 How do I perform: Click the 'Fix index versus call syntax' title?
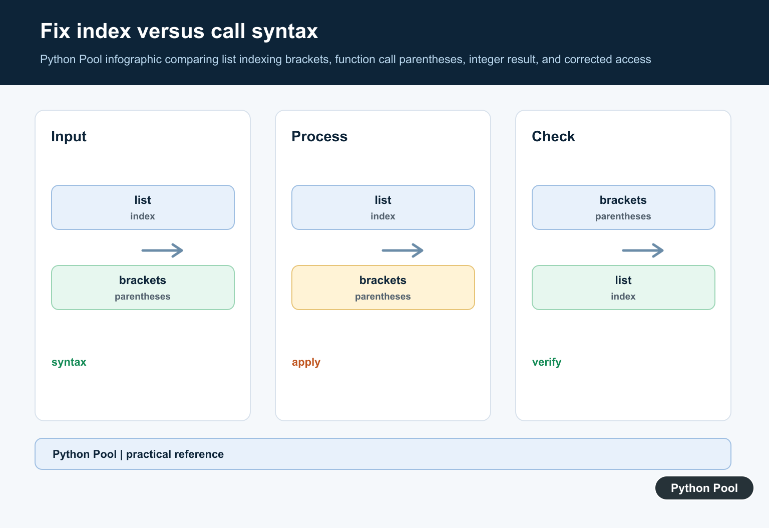(179, 31)
